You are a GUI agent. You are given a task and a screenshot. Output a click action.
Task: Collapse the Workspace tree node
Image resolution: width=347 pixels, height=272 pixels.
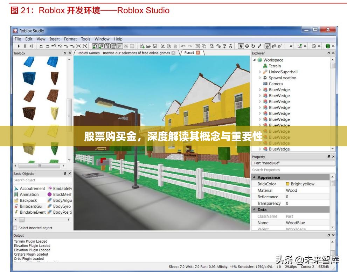tap(254, 60)
